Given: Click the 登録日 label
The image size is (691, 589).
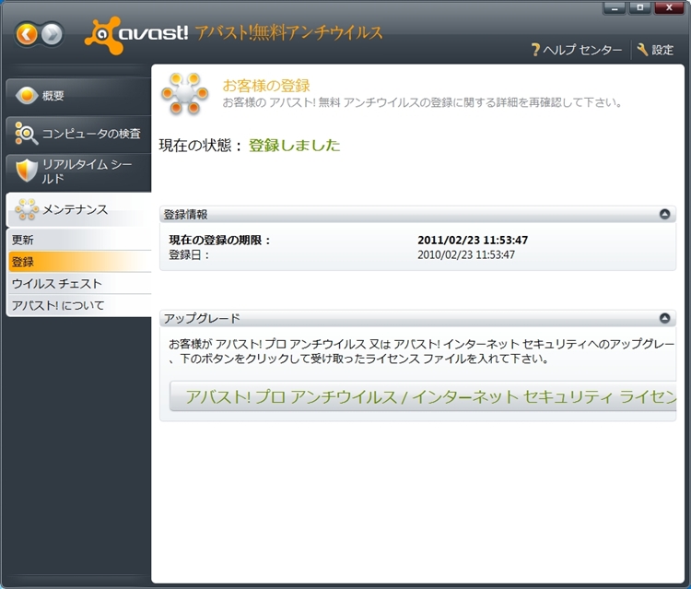Looking at the screenshot, I should pos(189,254).
